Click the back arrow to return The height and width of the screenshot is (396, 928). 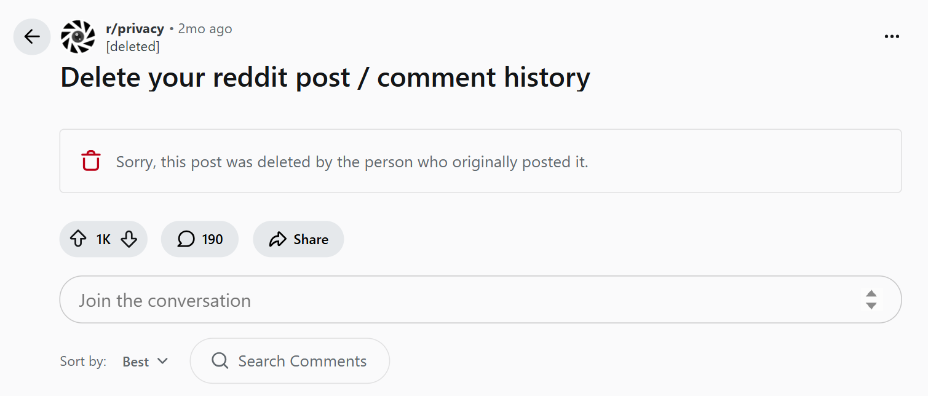tap(31, 37)
